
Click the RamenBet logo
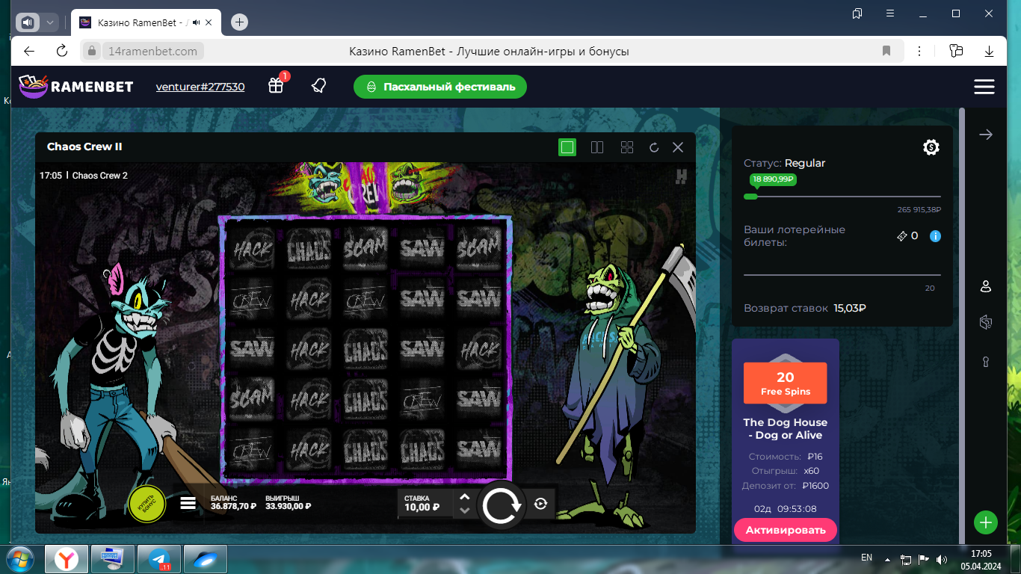(76, 87)
